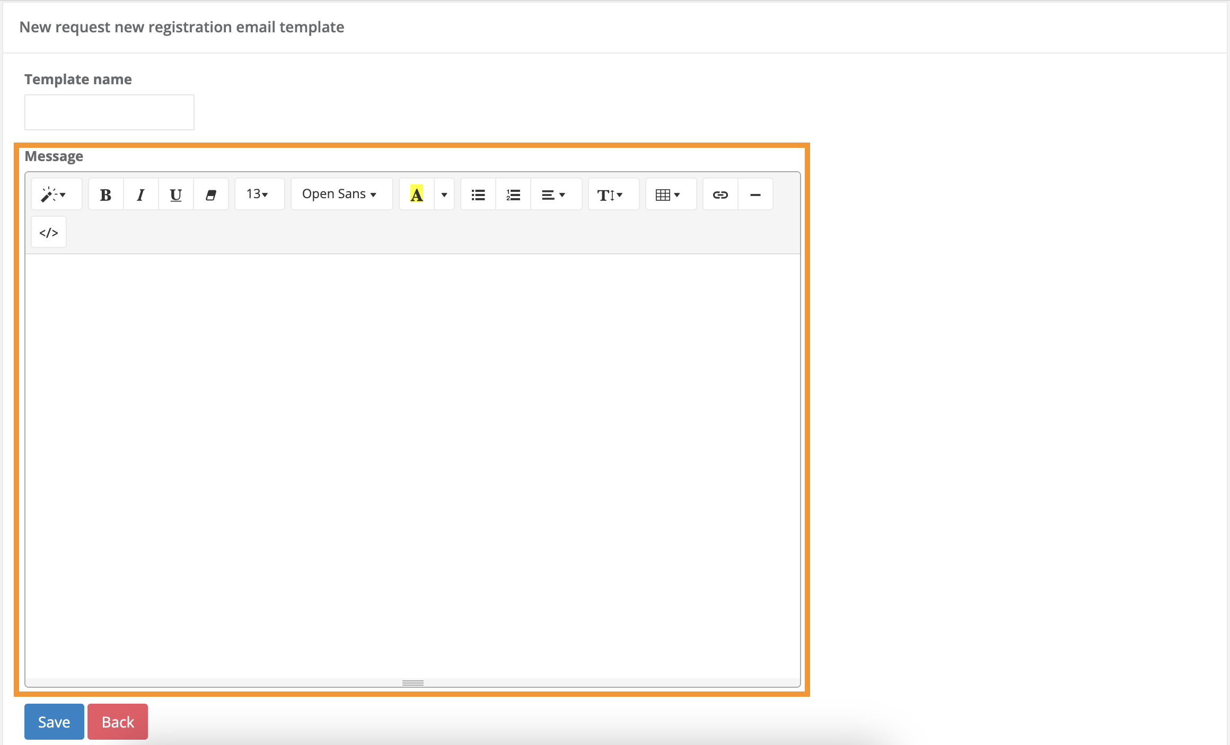Open the font size dropdown

click(259, 194)
